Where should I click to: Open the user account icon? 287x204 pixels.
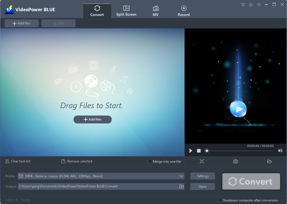tap(251, 4)
